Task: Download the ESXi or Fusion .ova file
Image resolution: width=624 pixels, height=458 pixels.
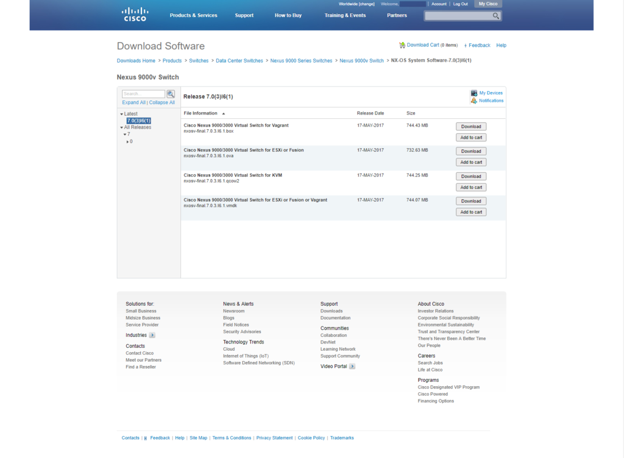Action: coord(471,151)
